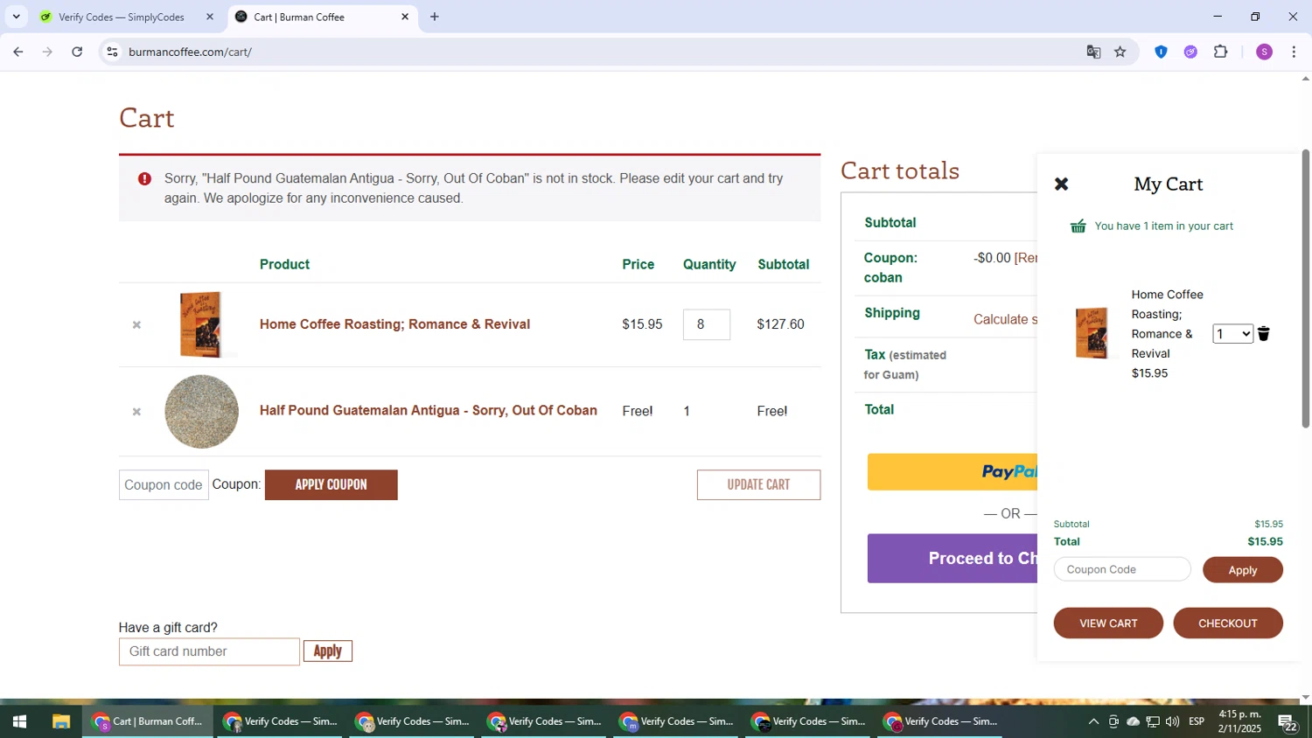Open the Chrome three-dot menu

pos(1294,52)
